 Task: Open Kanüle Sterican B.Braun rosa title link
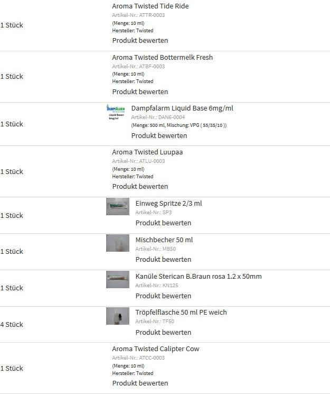click(199, 276)
